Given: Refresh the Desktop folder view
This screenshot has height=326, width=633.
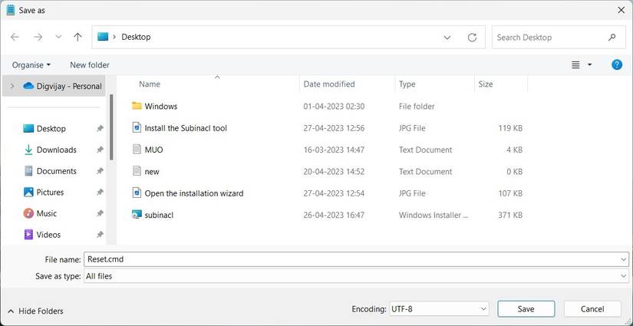Looking at the screenshot, I should point(472,37).
